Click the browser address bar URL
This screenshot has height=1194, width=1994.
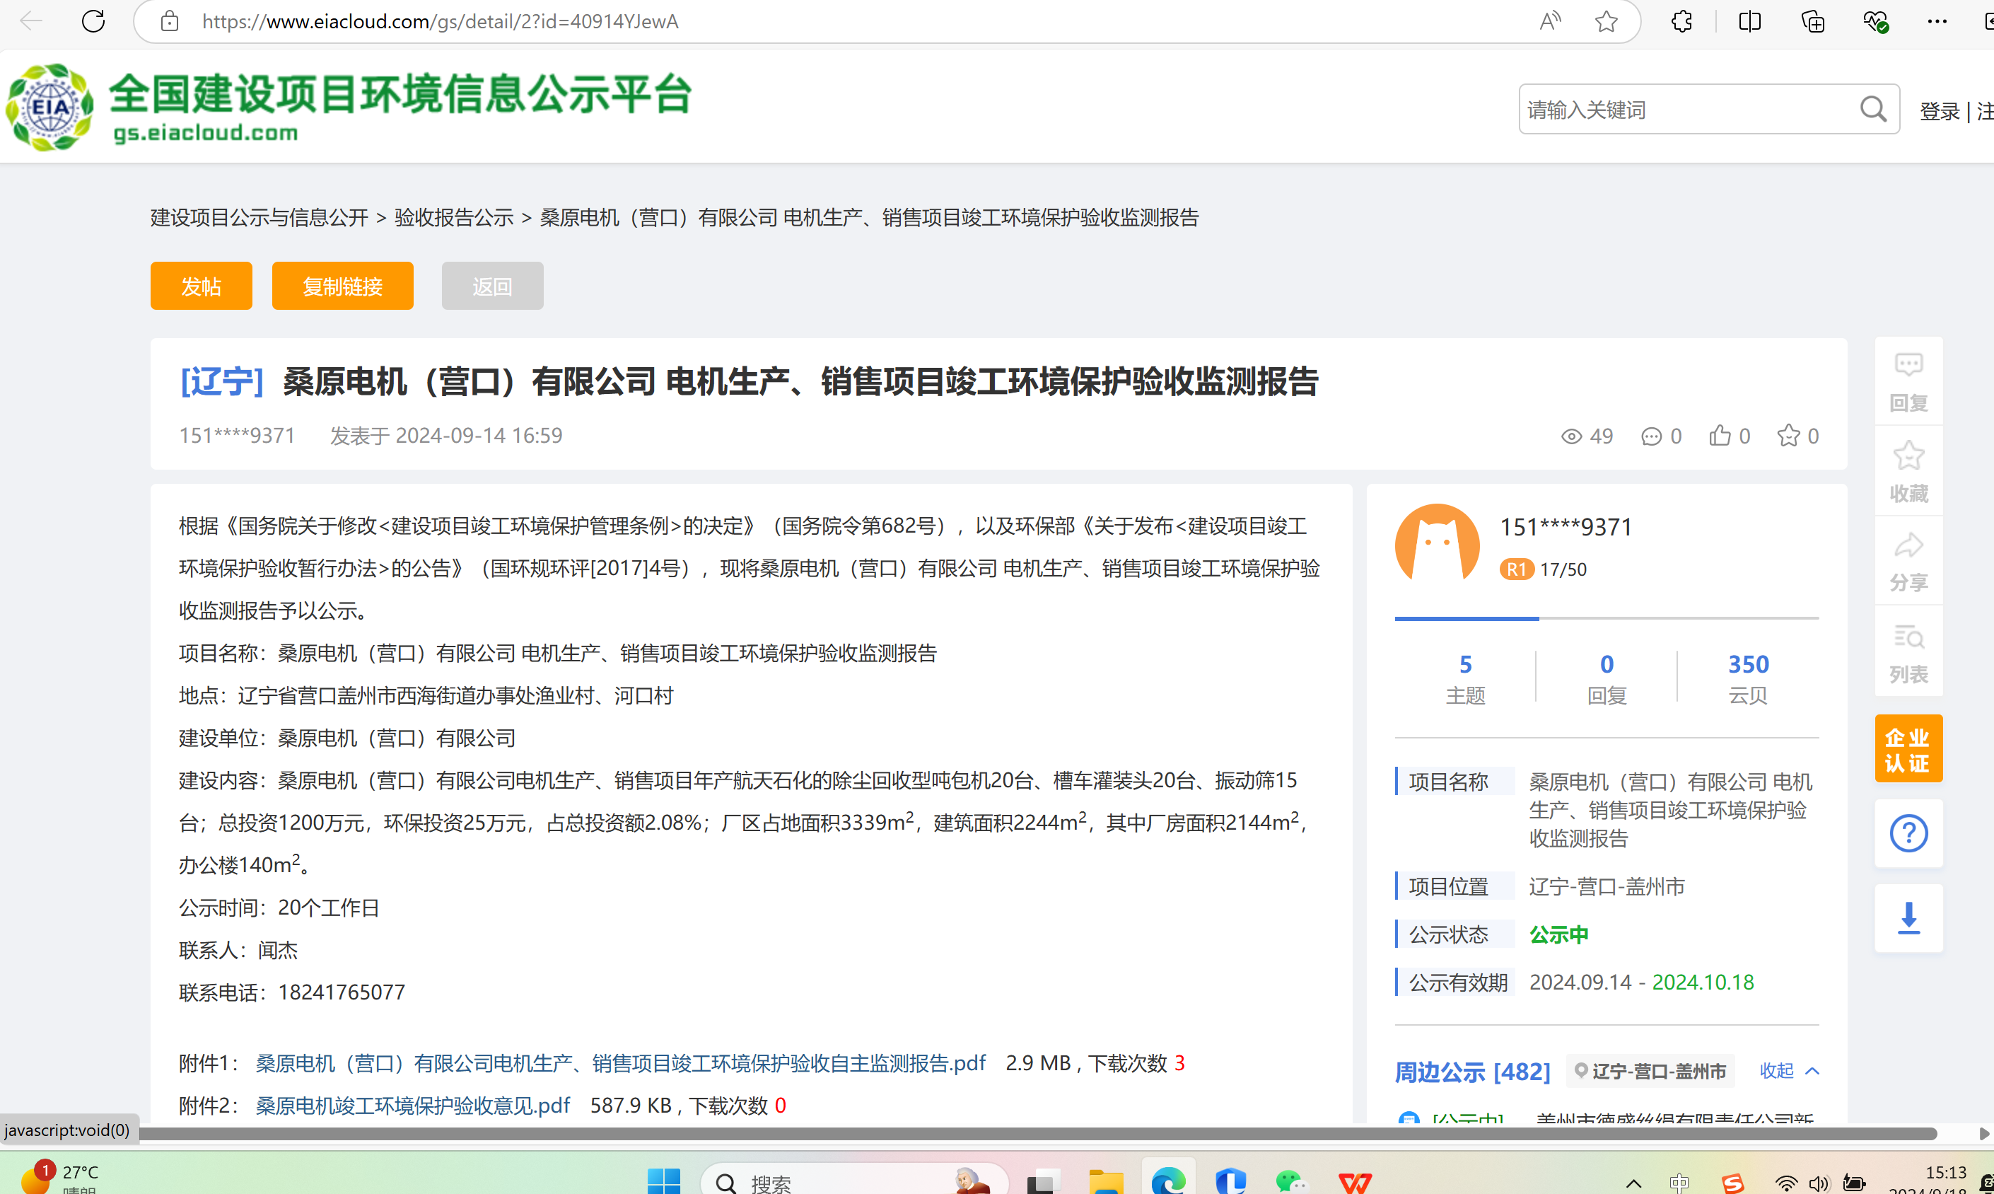click(441, 21)
